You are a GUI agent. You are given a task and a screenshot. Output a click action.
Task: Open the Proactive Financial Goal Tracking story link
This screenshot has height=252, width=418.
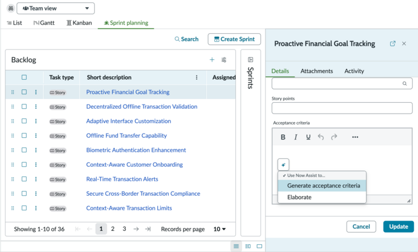coord(128,92)
